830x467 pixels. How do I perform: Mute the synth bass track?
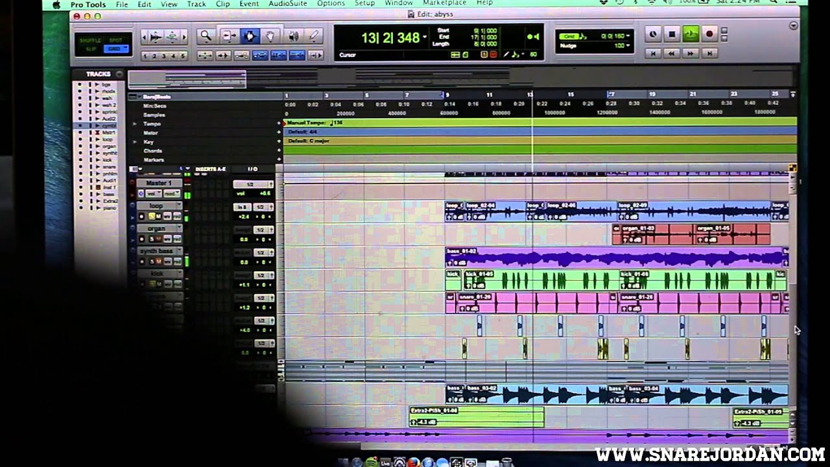click(158, 261)
